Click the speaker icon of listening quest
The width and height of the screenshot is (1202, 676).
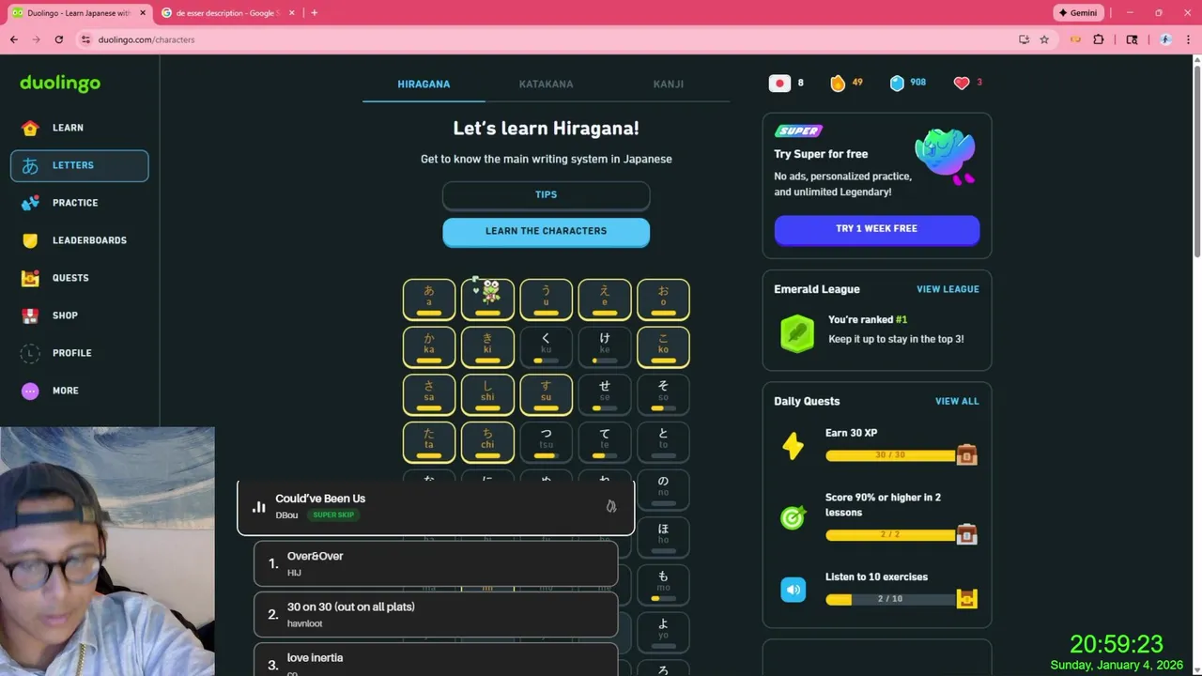pos(794,590)
